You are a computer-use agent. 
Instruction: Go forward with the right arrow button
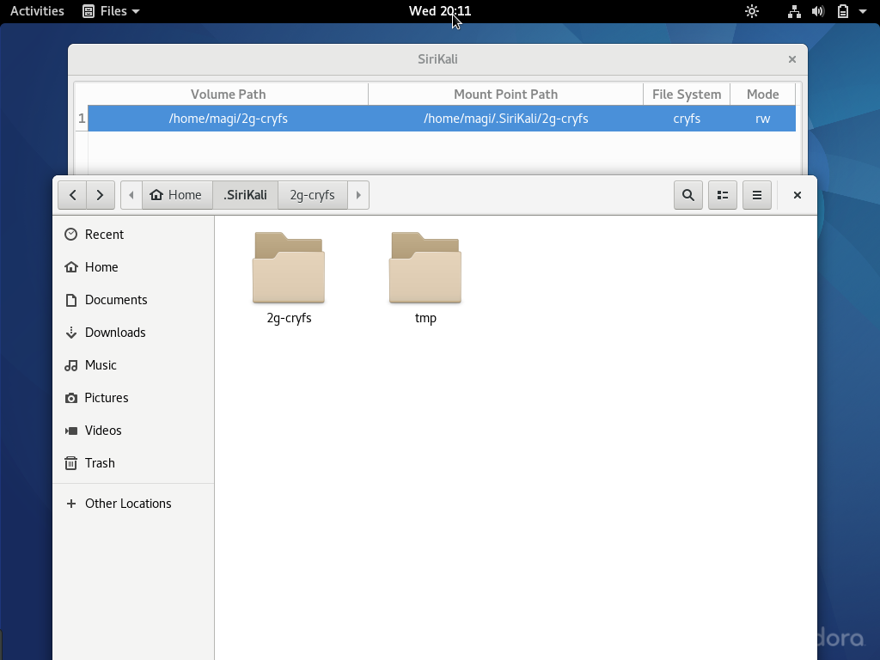101,195
